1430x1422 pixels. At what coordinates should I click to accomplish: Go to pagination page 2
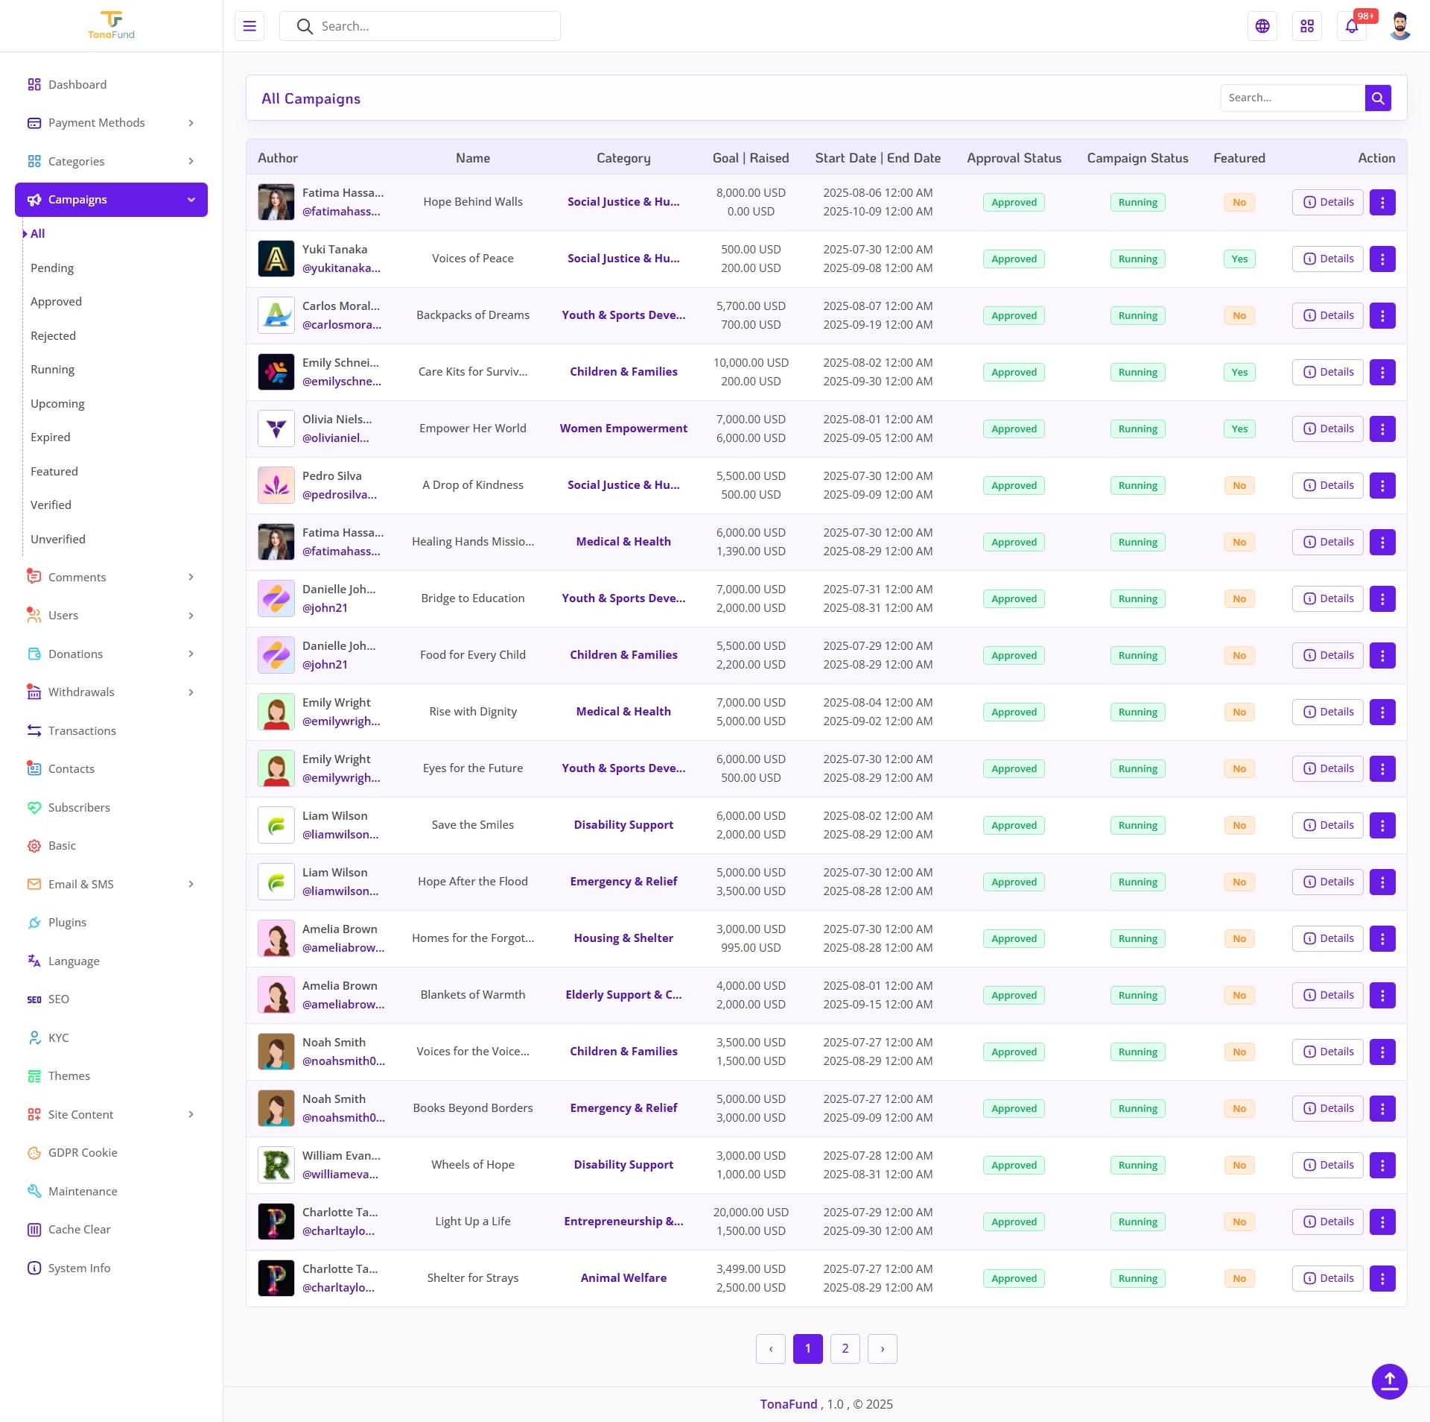tap(845, 1348)
